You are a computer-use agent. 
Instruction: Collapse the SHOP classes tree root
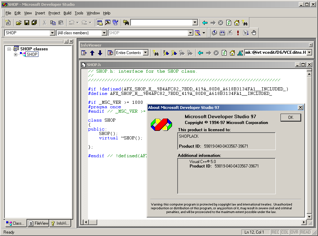pyautogui.click(x=9, y=49)
